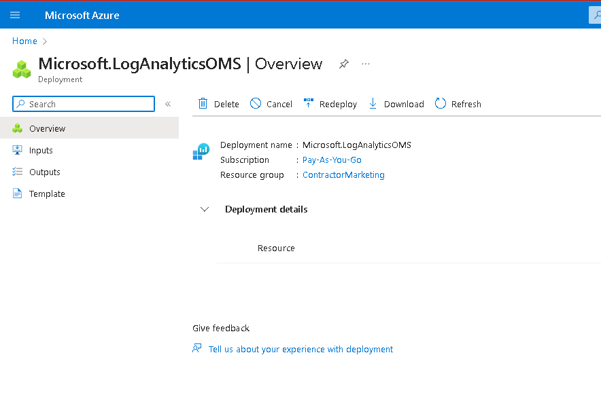The width and height of the screenshot is (601, 410).
Task: Refresh the deployment overview
Action: (x=458, y=104)
